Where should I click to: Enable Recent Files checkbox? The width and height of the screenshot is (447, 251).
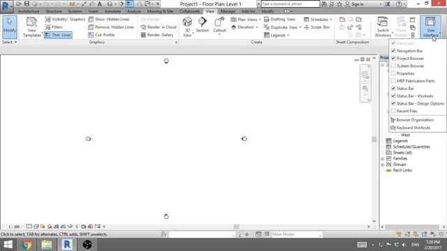click(393, 111)
